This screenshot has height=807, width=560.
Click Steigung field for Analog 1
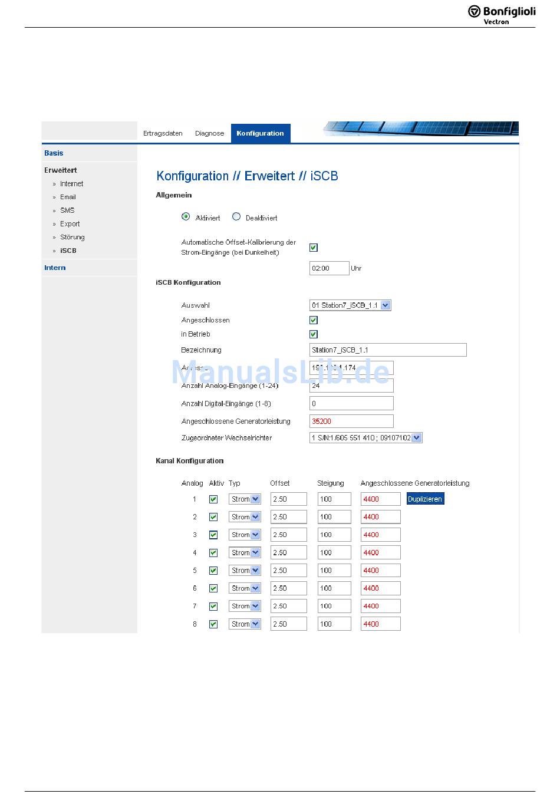pyautogui.click(x=334, y=499)
